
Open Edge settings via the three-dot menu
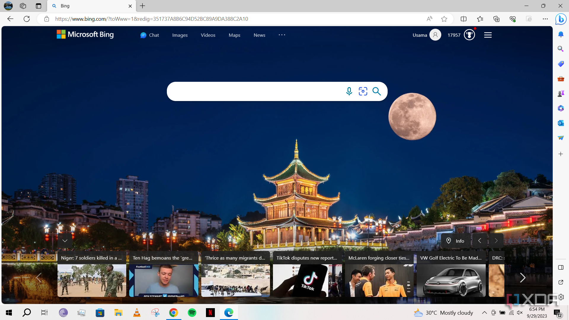546,19
